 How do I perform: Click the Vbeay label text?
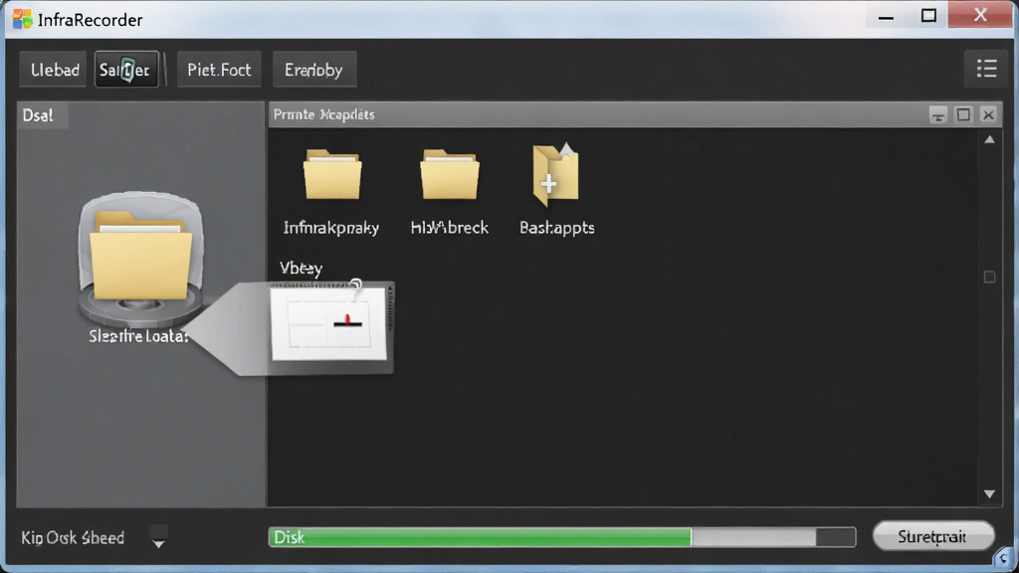[301, 269]
